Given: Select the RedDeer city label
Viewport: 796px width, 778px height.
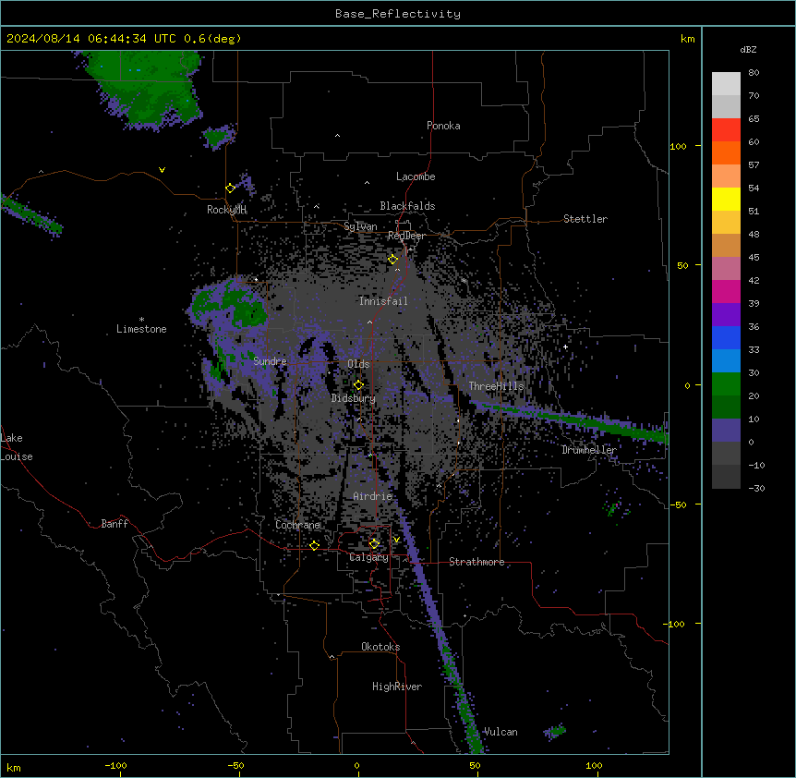Looking at the screenshot, I should 406,236.
